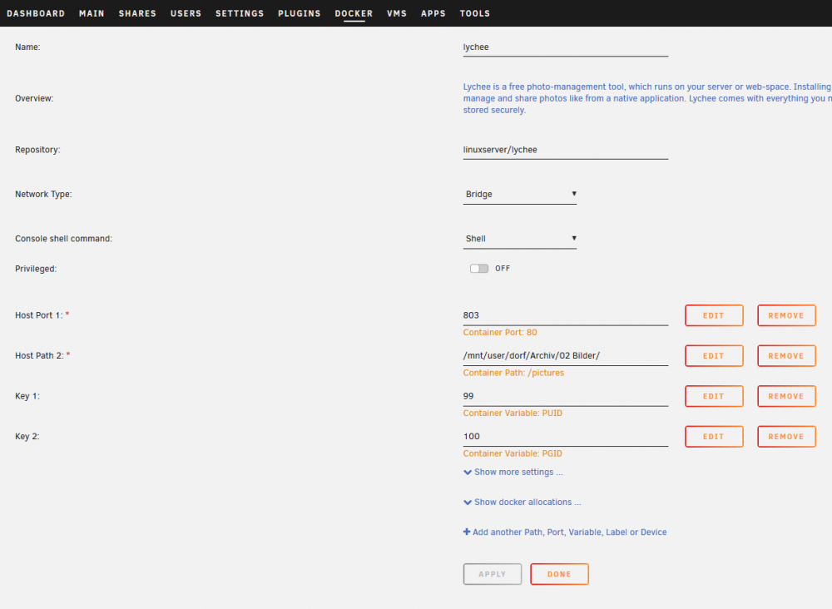Select the Docker tab
832x609 pixels.
354,13
